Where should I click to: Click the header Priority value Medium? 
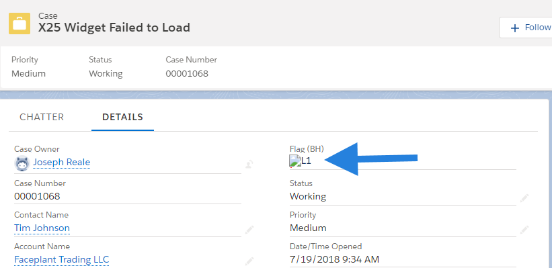[28, 74]
